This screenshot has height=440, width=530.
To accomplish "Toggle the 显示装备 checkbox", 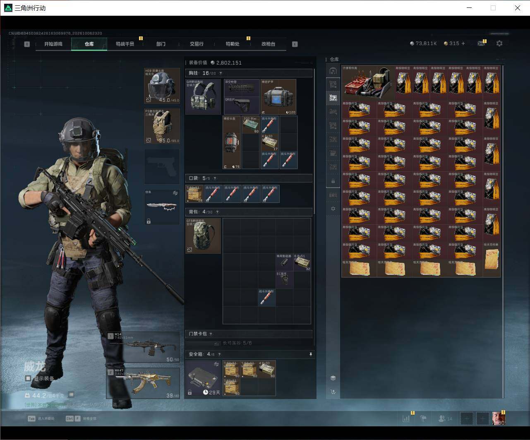I will (x=28, y=378).
